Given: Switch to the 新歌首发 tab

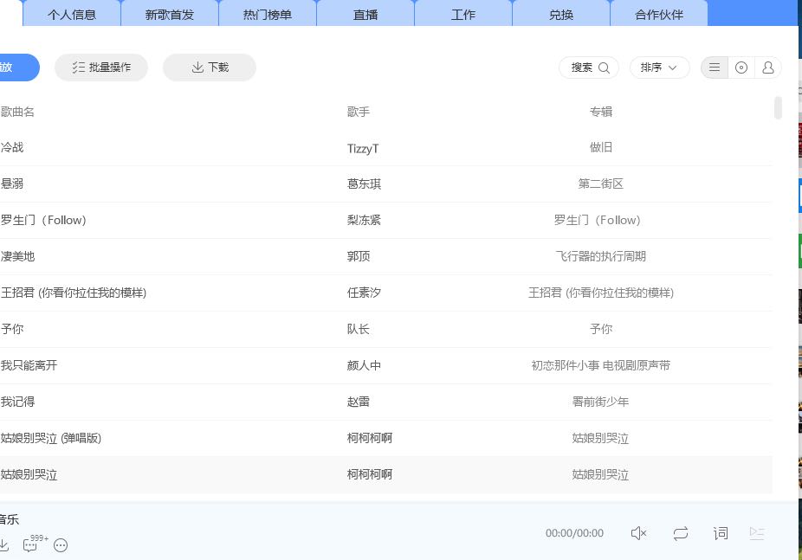Looking at the screenshot, I should click(169, 14).
